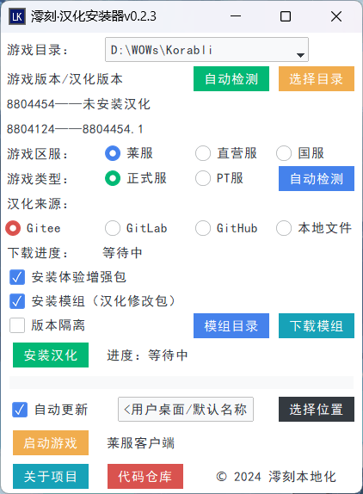
Task: Click the 下载模组 button
Action: pos(317,326)
